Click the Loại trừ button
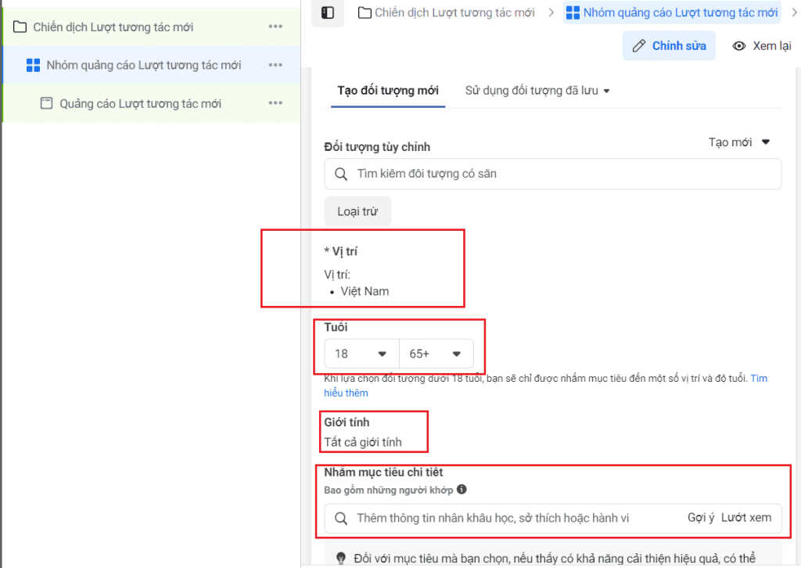Viewport: 801px width, 568px height. [357, 211]
